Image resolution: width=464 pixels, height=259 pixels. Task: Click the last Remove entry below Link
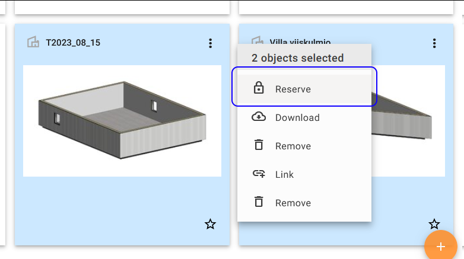(x=293, y=203)
